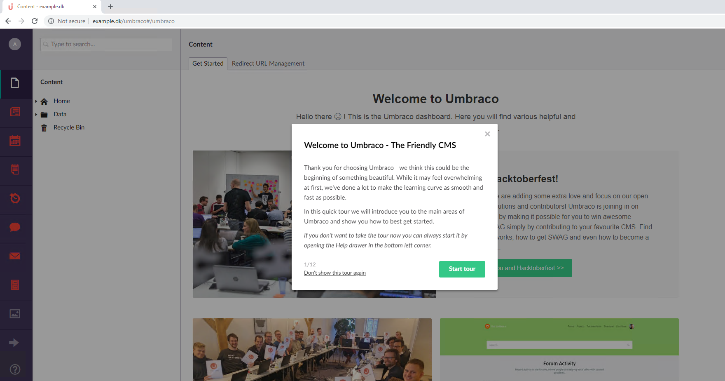Click the Forum Activity thumbnail

click(x=559, y=350)
